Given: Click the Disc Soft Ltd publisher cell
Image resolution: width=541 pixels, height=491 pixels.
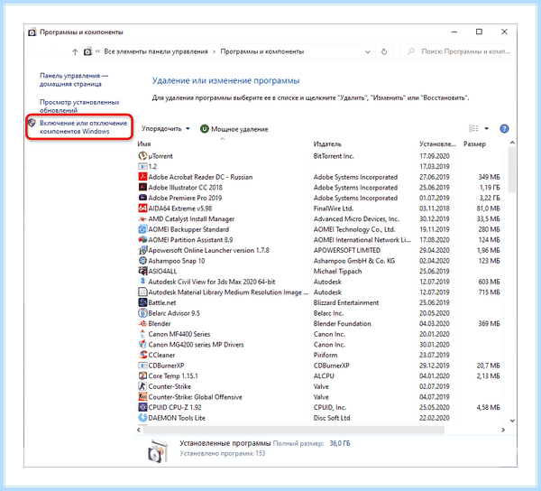Looking at the screenshot, I should click(332, 418).
